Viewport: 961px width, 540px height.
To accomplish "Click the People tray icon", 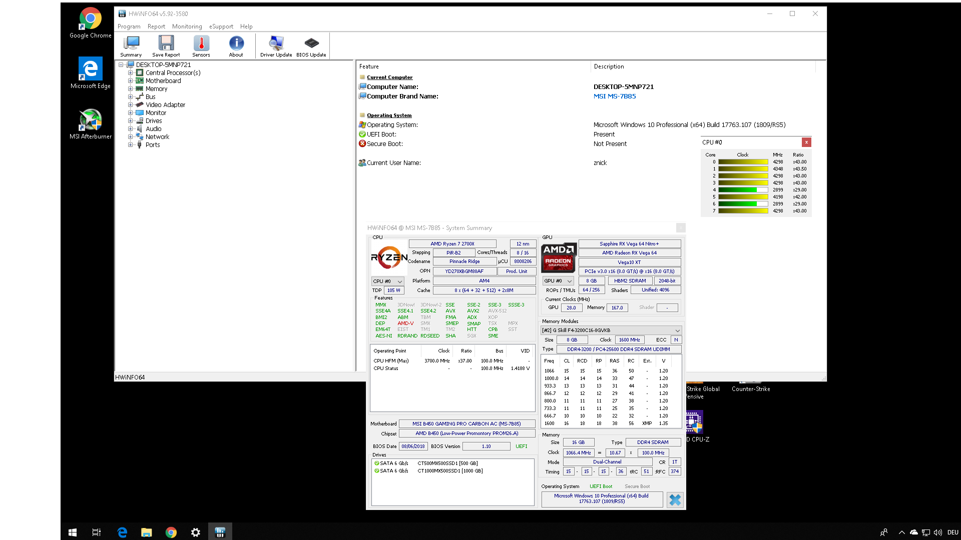I will (x=884, y=532).
